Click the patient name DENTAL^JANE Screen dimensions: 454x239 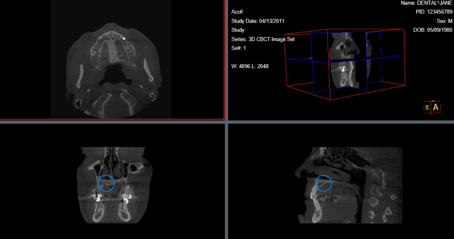pyautogui.click(x=426, y=3)
